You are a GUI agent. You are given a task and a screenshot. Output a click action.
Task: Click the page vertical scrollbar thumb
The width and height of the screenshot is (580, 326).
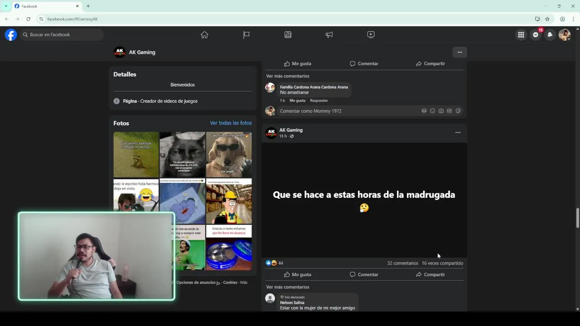point(577,218)
